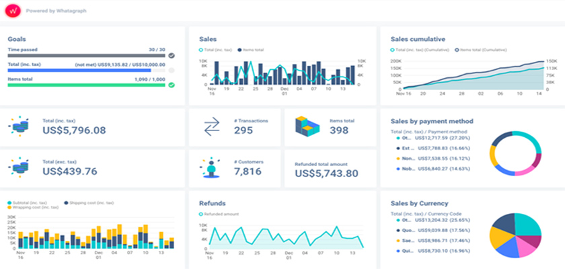Click the Time passed completed checkmark icon
This screenshot has height=269, width=565.
point(172,56)
